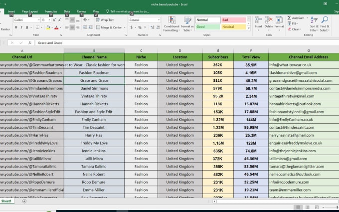Select the Sheet1 worksheet tab
The height and width of the screenshot is (212, 339).
click(6, 201)
